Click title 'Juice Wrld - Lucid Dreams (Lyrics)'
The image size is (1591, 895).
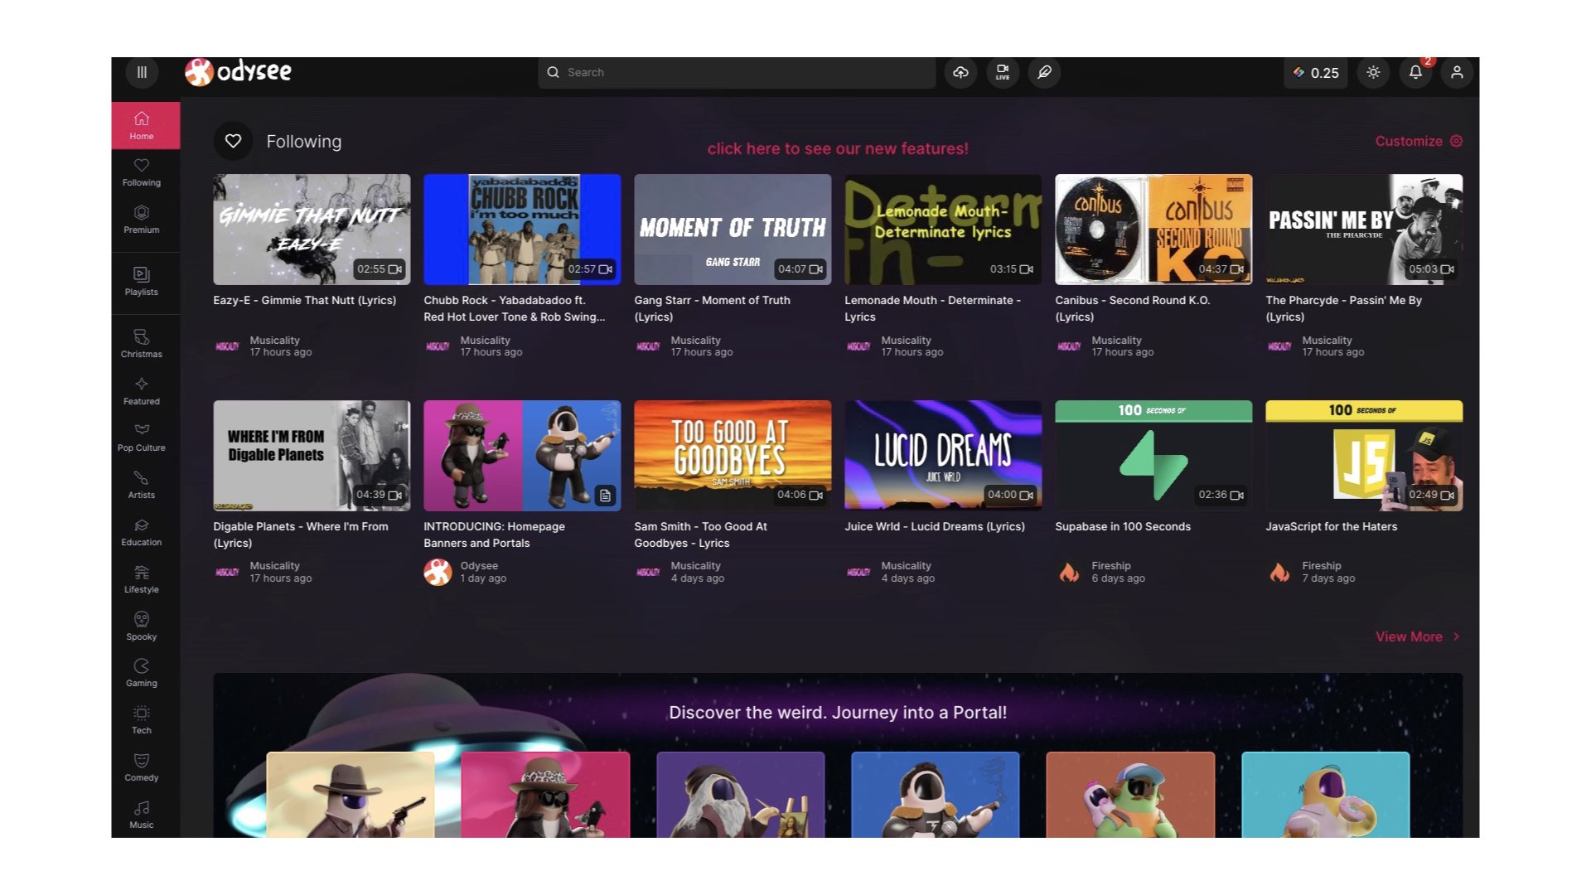click(x=935, y=526)
